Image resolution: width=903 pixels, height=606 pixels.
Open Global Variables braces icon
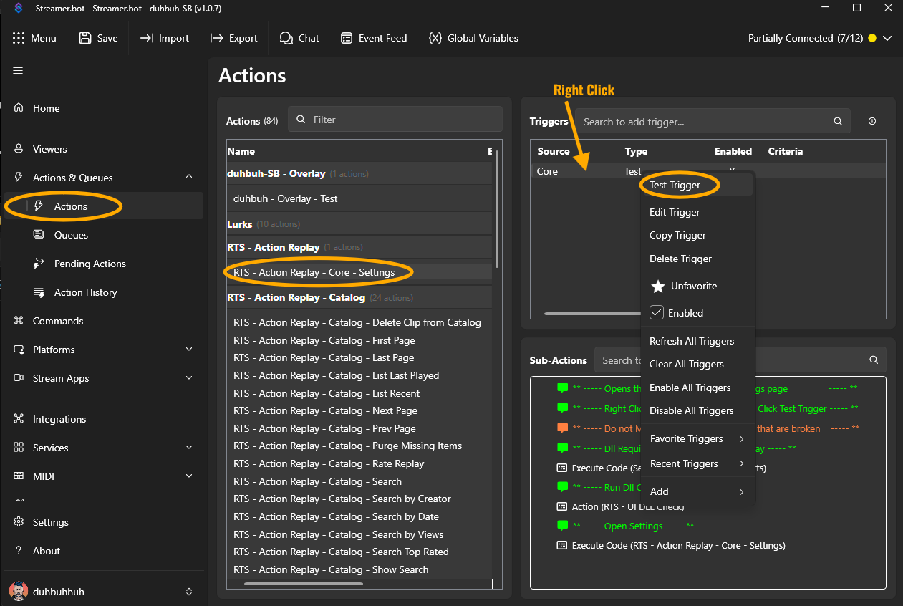coord(435,38)
